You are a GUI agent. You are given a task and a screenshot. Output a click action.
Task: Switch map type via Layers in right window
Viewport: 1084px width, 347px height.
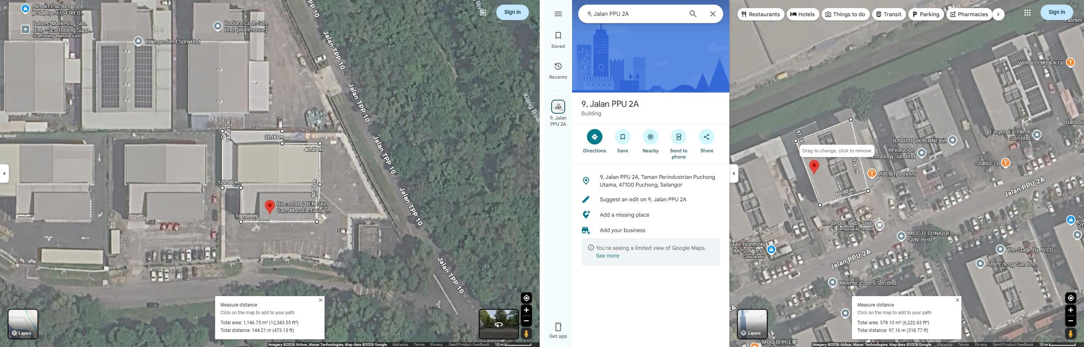pos(752,324)
